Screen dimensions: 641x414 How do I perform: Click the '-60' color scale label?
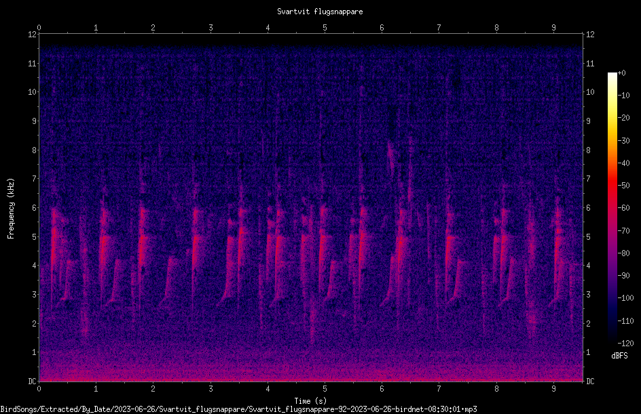(x=623, y=208)
